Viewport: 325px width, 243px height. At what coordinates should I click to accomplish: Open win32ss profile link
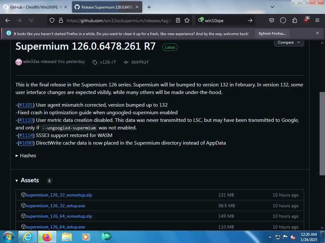(31, 62)
